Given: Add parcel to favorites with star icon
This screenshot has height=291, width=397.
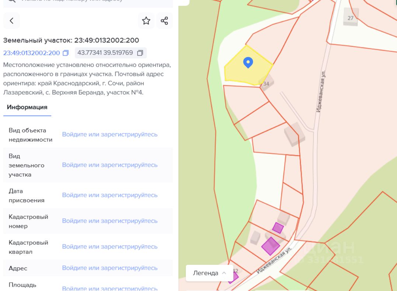Looking at the screenshot, I should [x=146, y=21].
